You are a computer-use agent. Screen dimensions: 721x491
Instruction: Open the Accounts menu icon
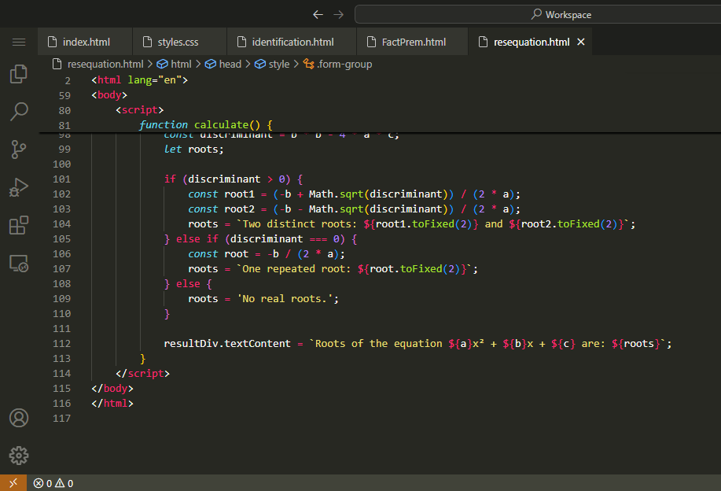(19, 418)
